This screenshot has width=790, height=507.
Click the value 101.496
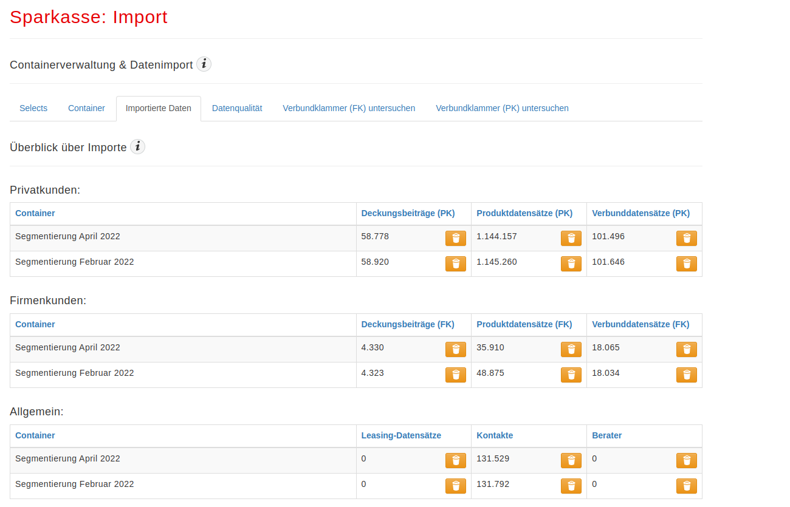click(608, 236)
